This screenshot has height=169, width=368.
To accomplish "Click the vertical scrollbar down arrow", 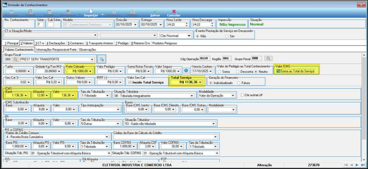I will click(364, 159).
